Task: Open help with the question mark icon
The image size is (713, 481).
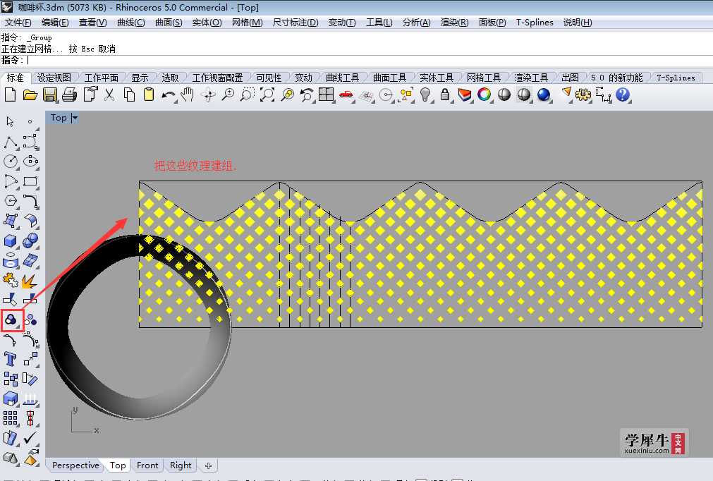Action: click(x=623, y=95)
